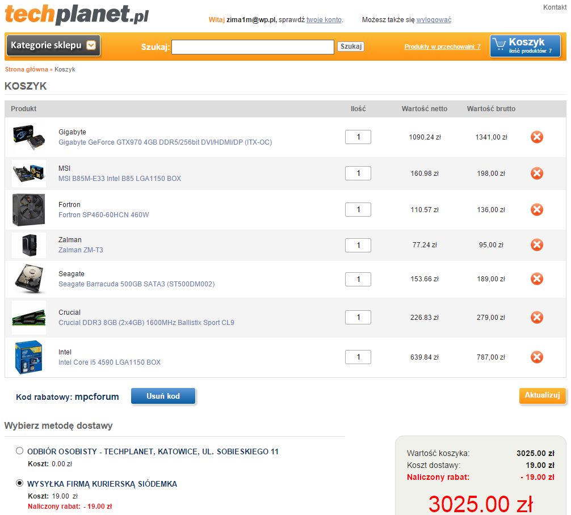This screenshot has height=515, width=571.
Task: Remove Gigabyte GTX970 from the cart
Action: (x=536, y=137)
